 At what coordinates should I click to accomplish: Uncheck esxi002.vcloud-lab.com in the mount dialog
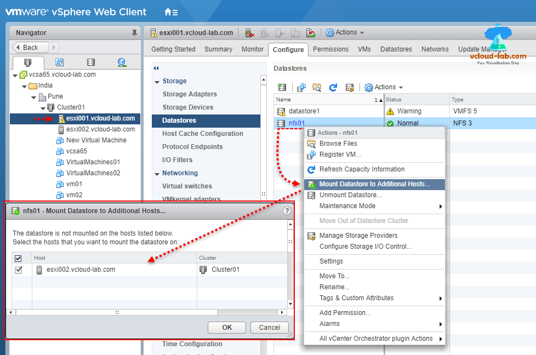coord(18,269)
